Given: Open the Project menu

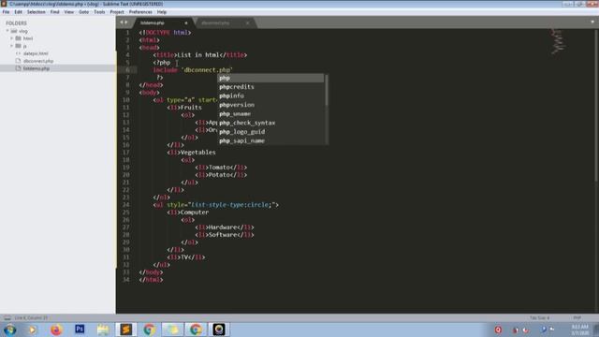Looking at the screenshot, I should (x=117, y=12).
